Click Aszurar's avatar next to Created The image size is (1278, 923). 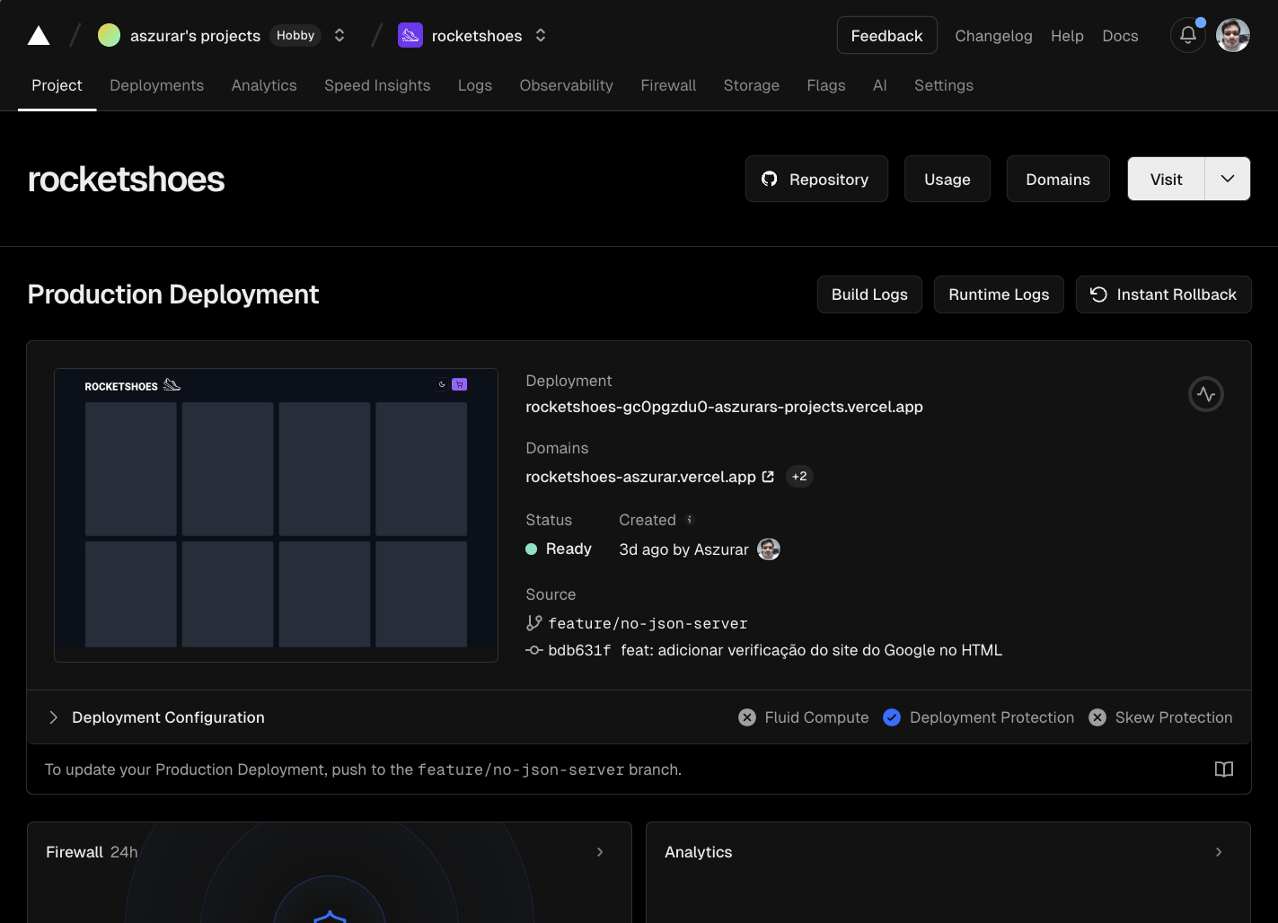coord(769,549)
